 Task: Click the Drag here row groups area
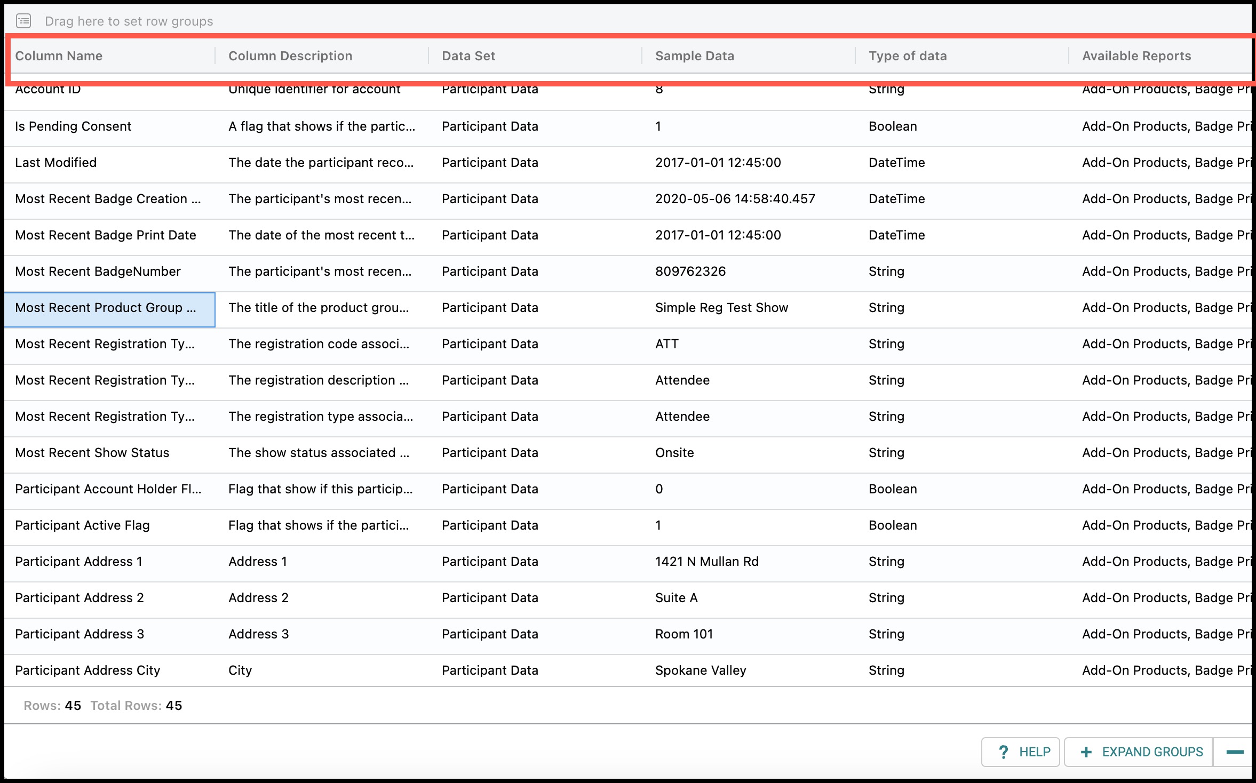pos(628,21)
